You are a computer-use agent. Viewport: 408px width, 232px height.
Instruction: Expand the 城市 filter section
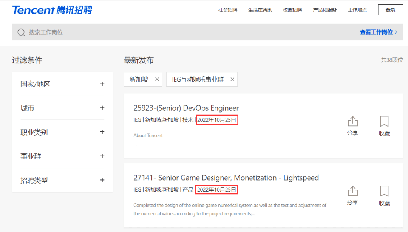[x=102, y=108]
